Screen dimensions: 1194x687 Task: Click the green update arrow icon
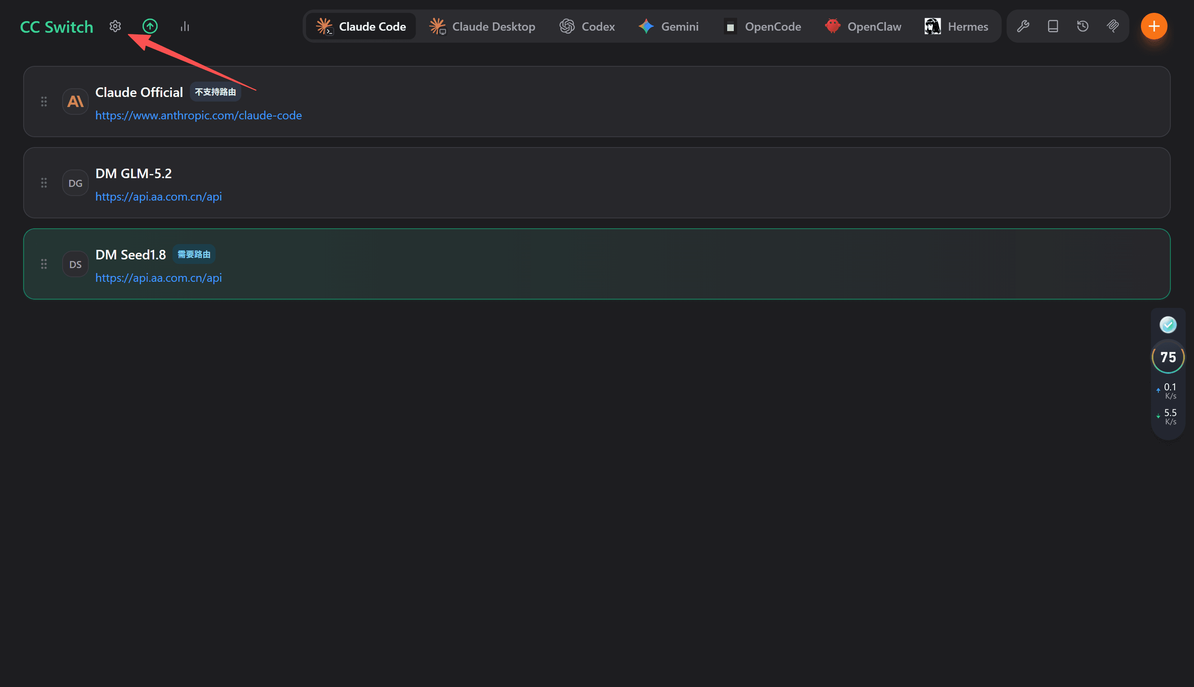pyautogui.click(x=150, y=27)
